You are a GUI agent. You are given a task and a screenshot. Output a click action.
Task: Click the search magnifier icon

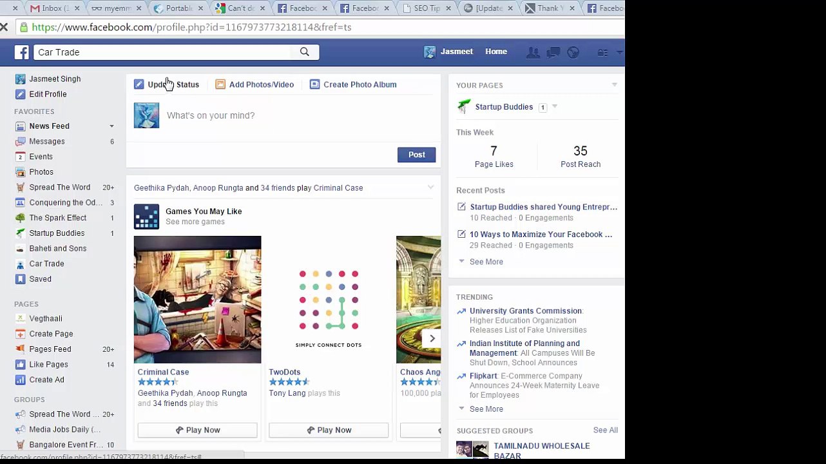click(x=305, y=52)
